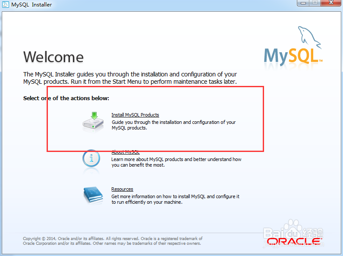This screenshot has height=256, width=343.
Task: Click the Install MySQL Products link
Action: click(x=135, y=115)
